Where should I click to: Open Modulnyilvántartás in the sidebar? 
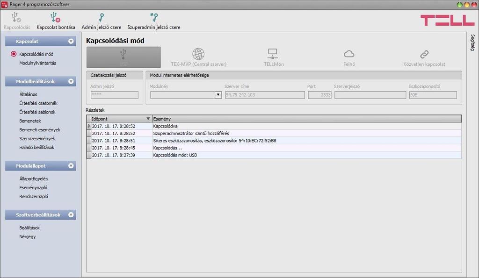click(37, 63)
